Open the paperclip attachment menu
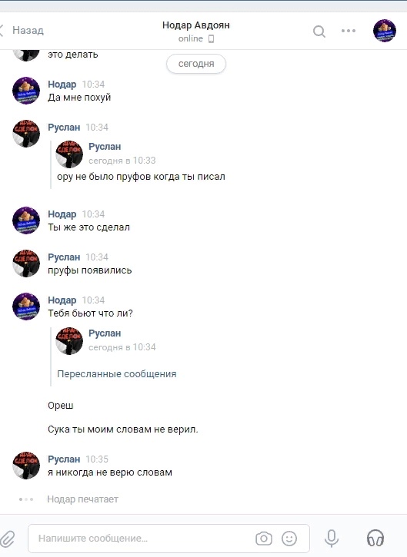Image resolution: width=407 pixels, height=557 pixels. click(8, 539)
